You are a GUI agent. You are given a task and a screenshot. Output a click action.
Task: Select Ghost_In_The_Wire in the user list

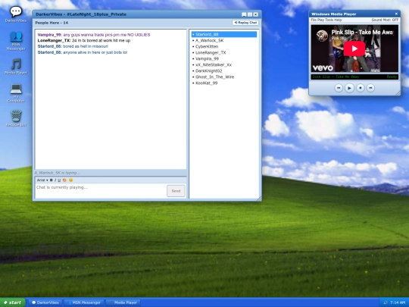click(224, 77)
